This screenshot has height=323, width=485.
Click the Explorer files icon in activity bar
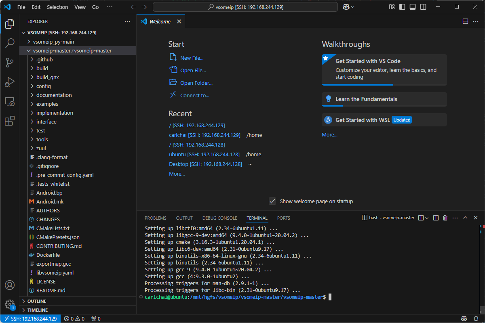10,24
